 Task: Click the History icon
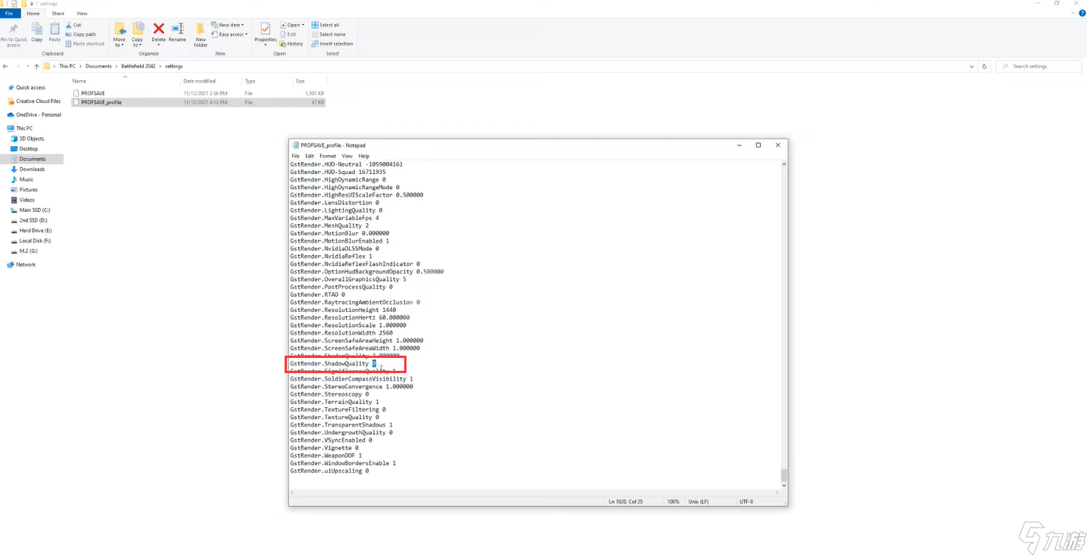tap(283, 44)
